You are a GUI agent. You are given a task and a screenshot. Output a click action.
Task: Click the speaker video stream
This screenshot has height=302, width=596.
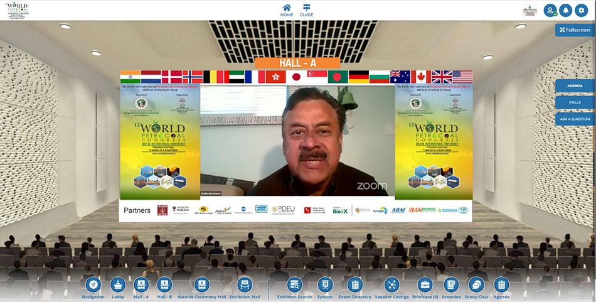(297, 141)
